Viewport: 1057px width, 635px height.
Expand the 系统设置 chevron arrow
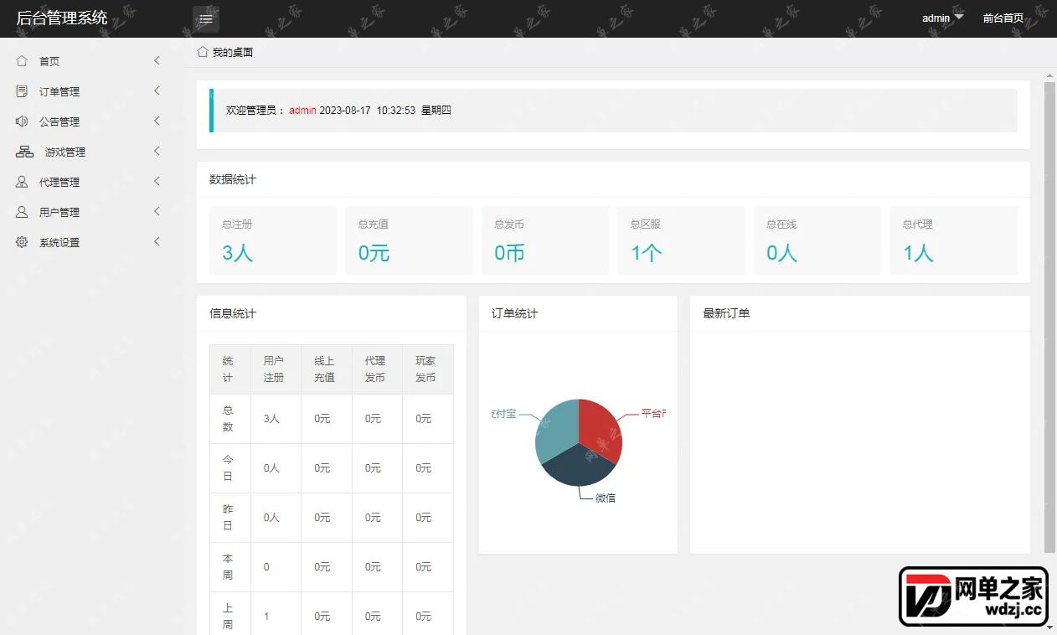157,241
